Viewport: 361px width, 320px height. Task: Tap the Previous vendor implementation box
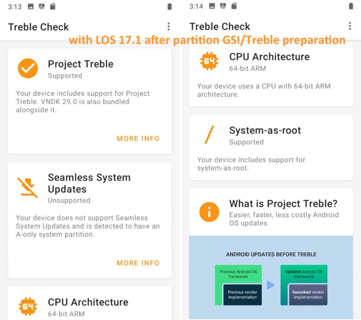(x=242, y=295)
